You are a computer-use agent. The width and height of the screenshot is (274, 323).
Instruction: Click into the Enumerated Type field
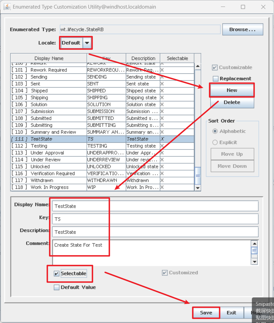point(140,29)
